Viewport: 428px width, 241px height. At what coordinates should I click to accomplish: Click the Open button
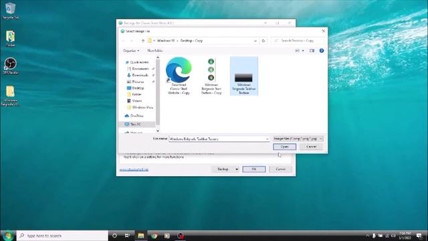[284, 147]
